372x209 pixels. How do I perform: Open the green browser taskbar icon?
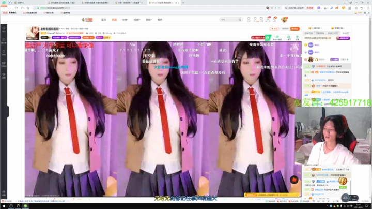[25, 206]
